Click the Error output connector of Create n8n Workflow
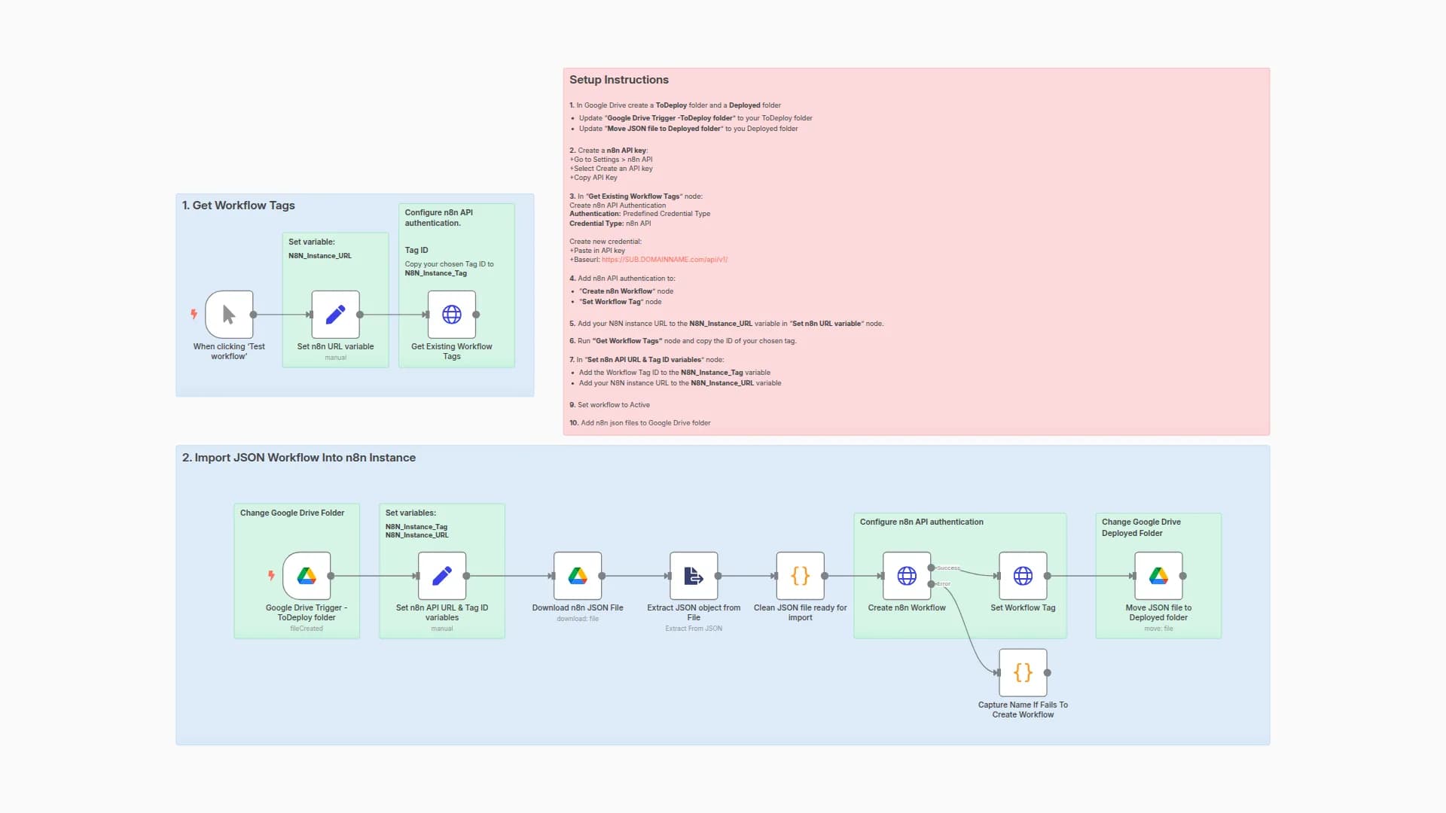The height and width of the screenshot is (813, 1446). point(932,584)
